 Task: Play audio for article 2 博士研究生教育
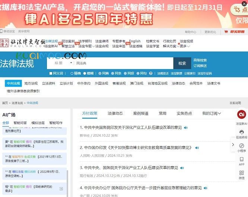coord(197,148)
